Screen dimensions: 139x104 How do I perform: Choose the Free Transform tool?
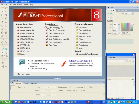click(2, 15)
